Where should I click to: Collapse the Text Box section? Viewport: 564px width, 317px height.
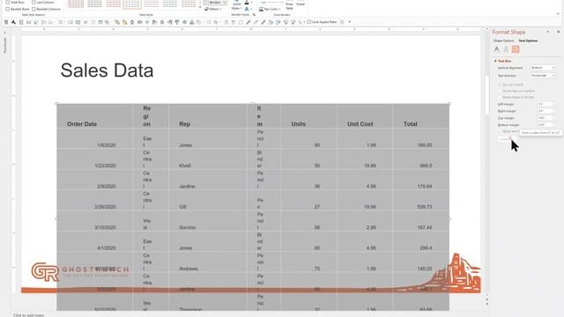pyautogui.click(x=495, y=61)
